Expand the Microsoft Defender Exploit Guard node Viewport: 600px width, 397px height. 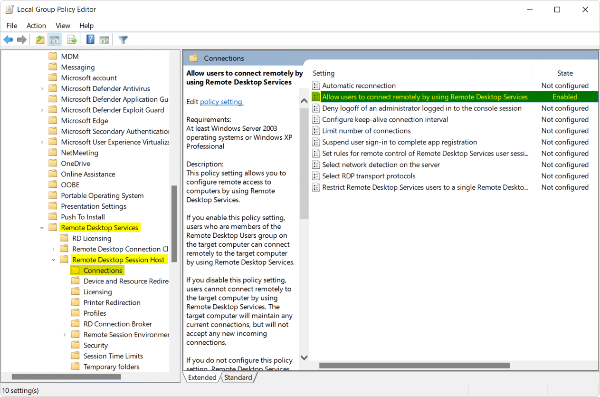tap(42, 110)
